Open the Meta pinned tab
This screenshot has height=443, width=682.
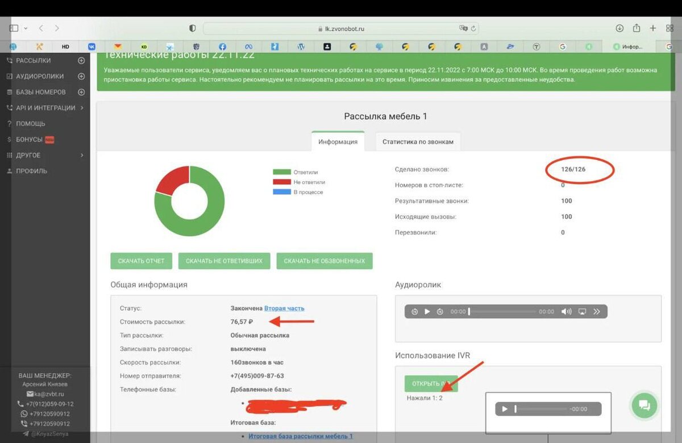[x=248, y=47]
